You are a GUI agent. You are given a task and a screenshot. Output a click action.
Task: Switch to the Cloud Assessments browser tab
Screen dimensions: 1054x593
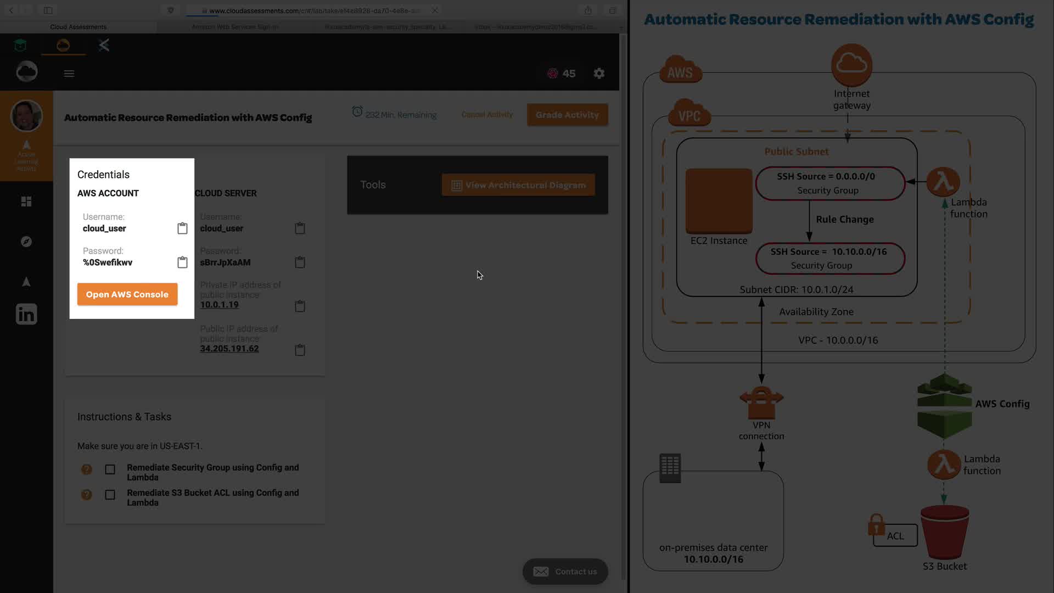point(79,27)
